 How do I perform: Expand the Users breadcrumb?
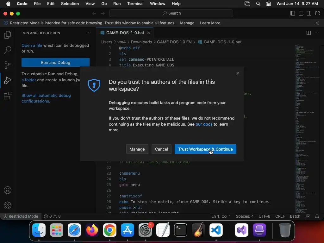point(107,42)
